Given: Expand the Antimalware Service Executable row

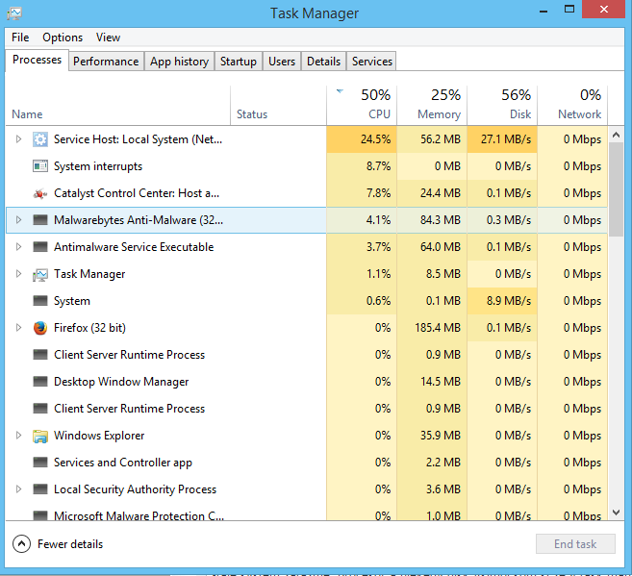Looking at the screenshot, I should pos(18,247).
